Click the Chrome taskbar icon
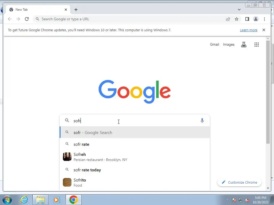The image size is (274, 205). coord(73,200)
